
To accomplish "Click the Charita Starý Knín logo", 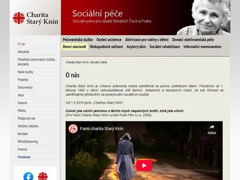I will 36,18.
